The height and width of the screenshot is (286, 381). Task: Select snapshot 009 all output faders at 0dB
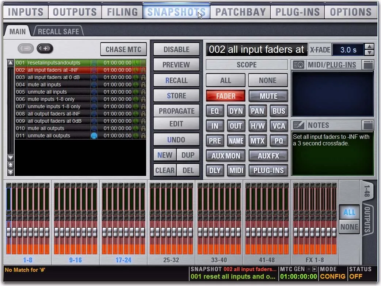(80, 121)
